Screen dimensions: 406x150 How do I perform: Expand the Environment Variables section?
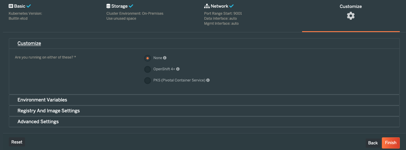coord(204,100)
